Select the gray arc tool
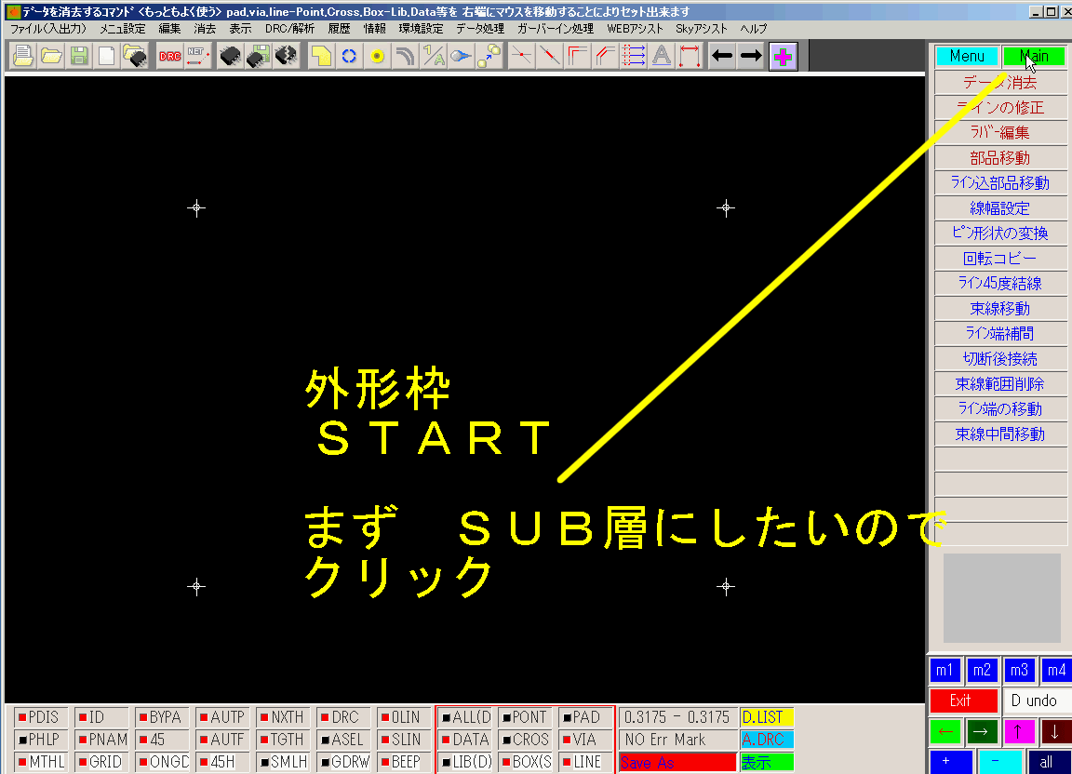This screenshot has height=774, width=1072. pos(405,56)
